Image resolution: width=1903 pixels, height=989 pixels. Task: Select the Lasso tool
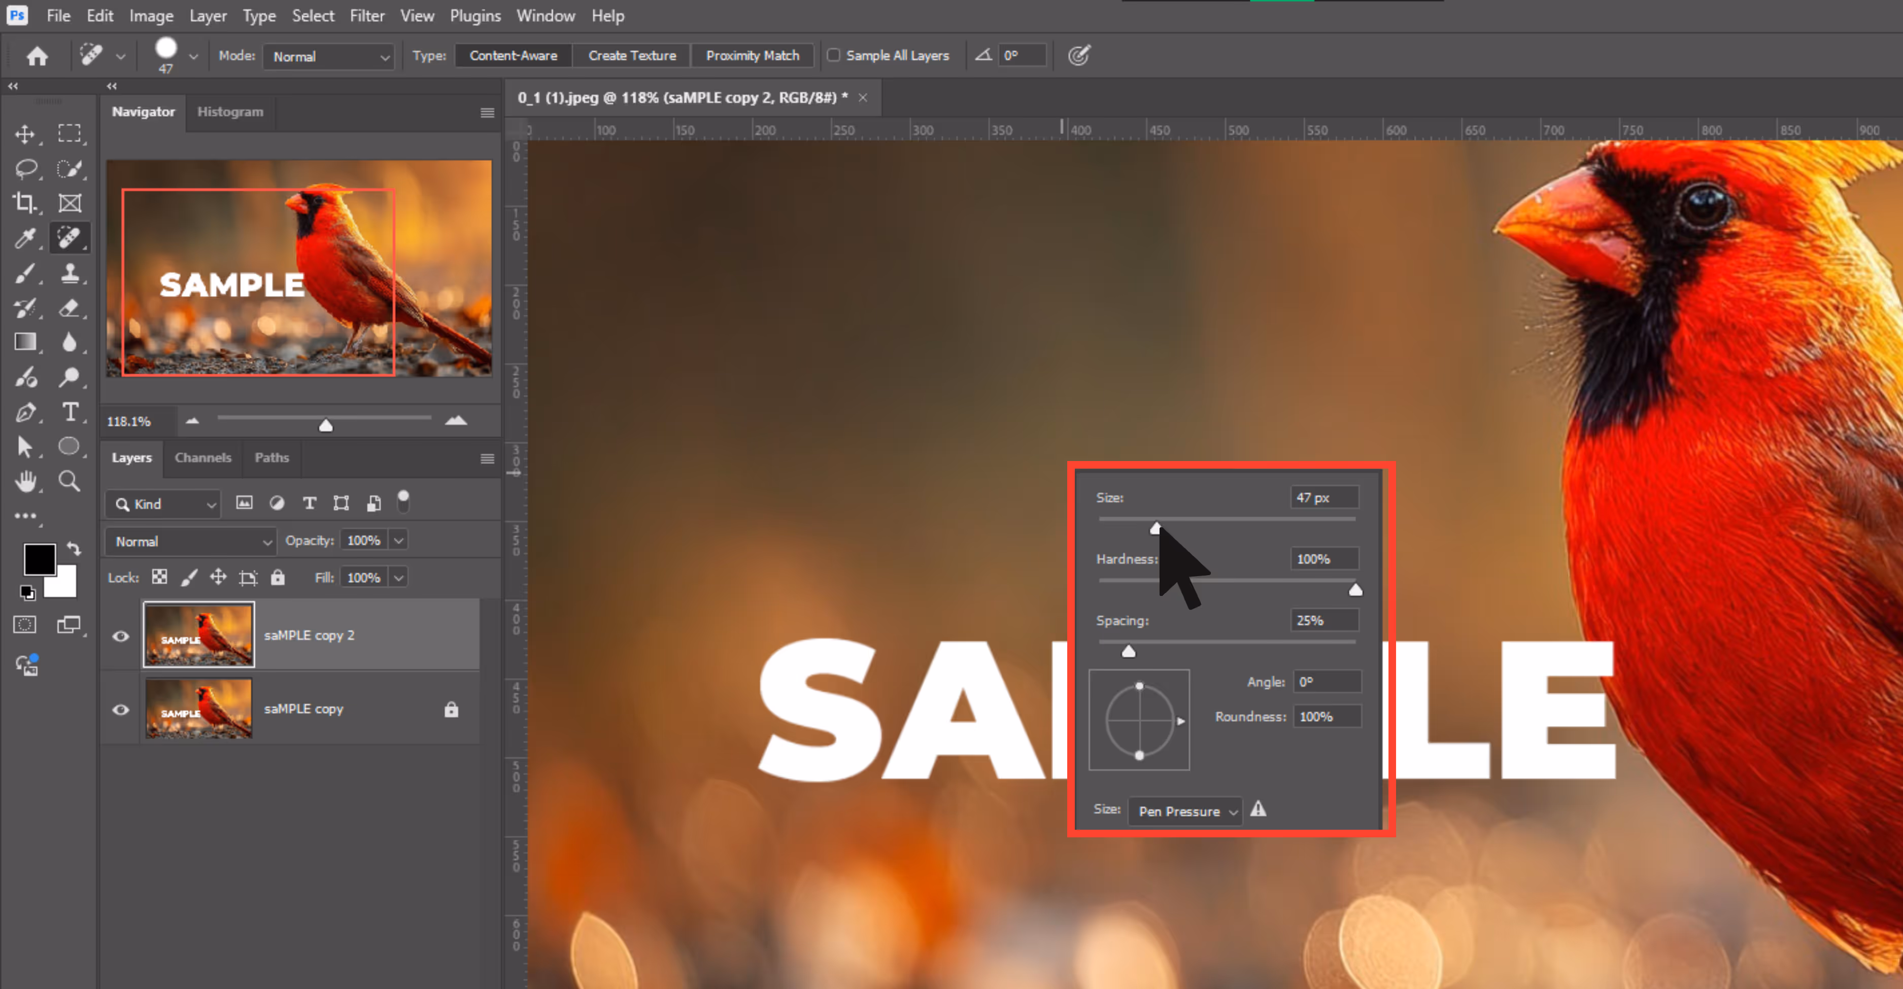[25, 168]
